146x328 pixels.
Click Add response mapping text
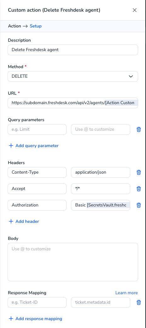click(x=39, y=319)
